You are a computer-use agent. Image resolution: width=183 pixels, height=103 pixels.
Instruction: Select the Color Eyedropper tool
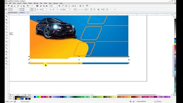point(6,58)
